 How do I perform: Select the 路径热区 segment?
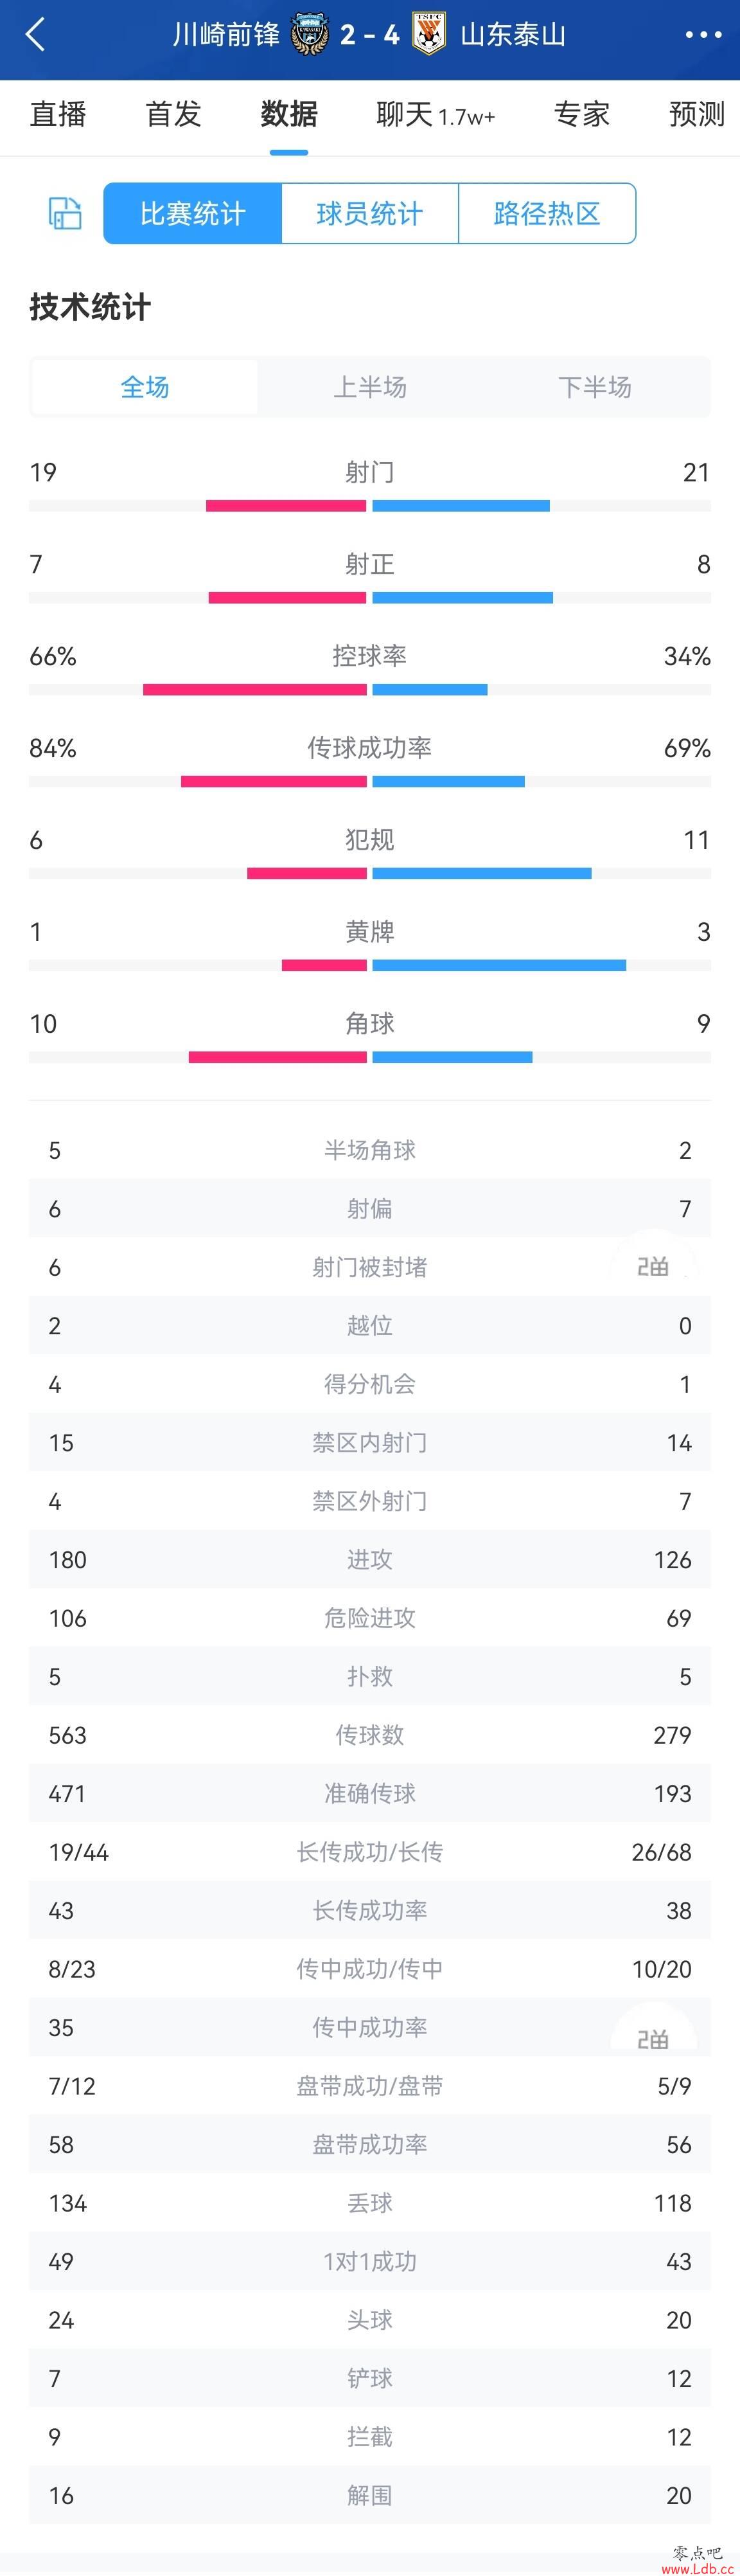pos(547,213)
